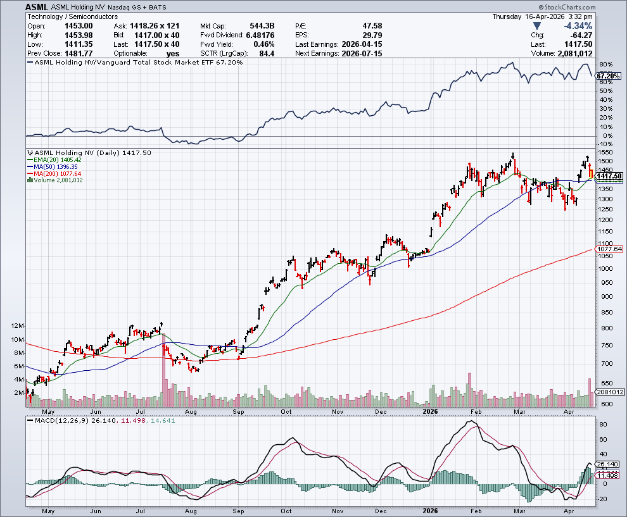
Task: Click the 26.140 MACD value axis tag
Action: tap(608, 464)
